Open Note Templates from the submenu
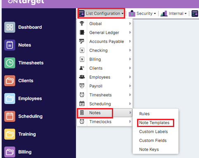This screenshot has height=158, width=199. (x=154, y=123)
